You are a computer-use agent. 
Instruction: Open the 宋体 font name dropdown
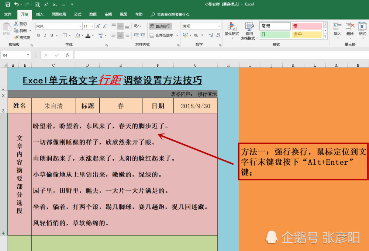click(80, 26)
